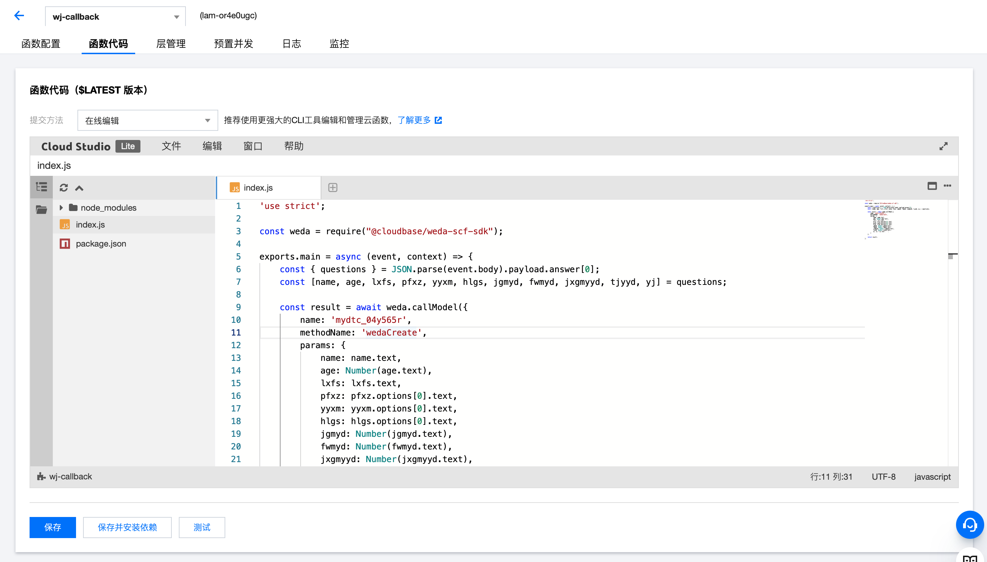The width and height of the screenshot is (987, 562).
Task: Open customer support headset button
Action: (x=969, y=525)
